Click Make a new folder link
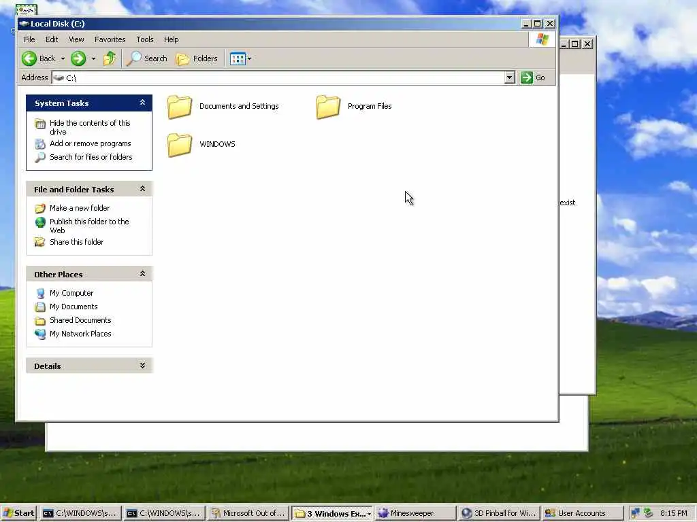Screen dimensions: 697x522 (80, 208)
